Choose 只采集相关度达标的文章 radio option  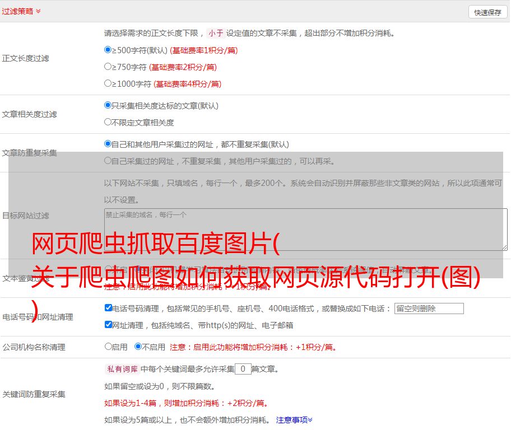(108, 105)
